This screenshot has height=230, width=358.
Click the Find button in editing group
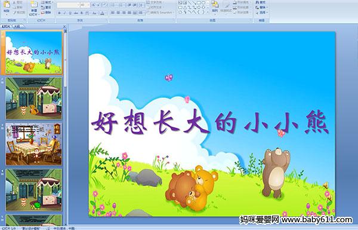(261, 2)
